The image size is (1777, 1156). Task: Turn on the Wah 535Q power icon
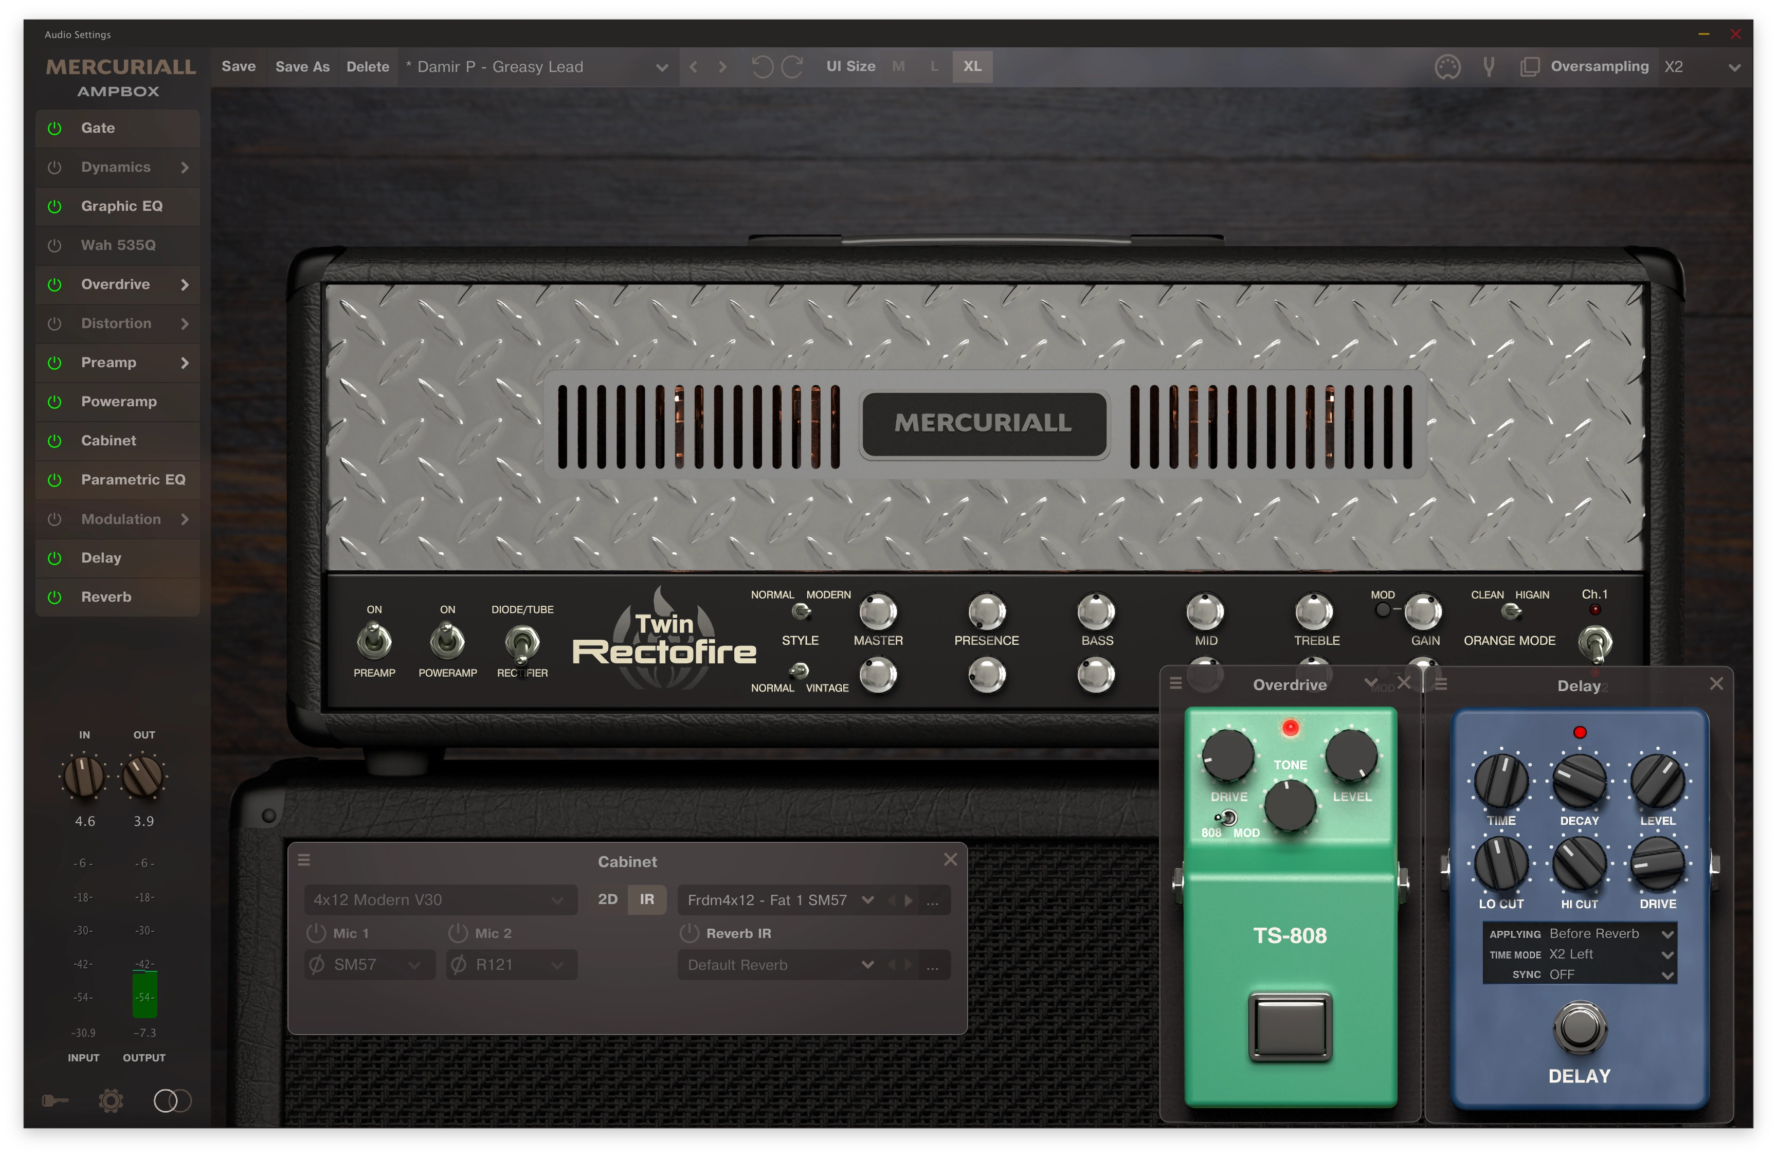point(55,245)
